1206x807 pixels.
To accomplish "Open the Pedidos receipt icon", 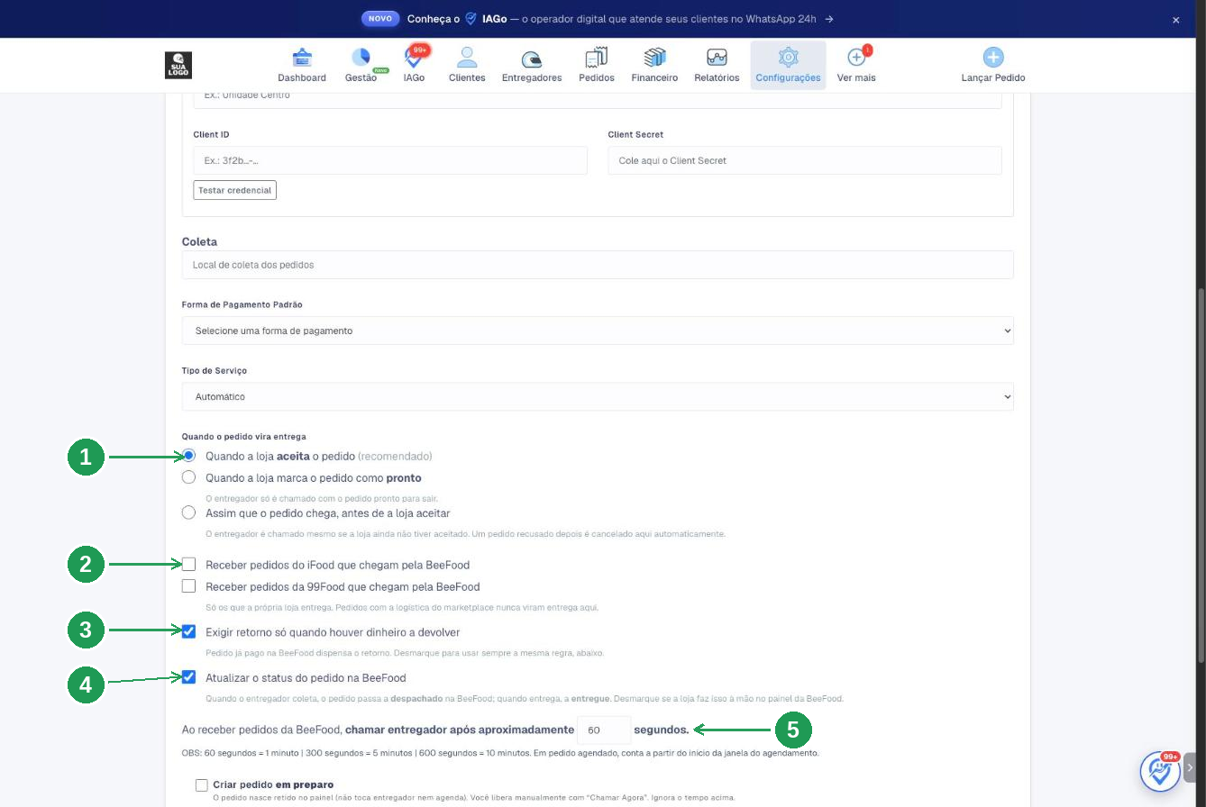I will point(597,57).
